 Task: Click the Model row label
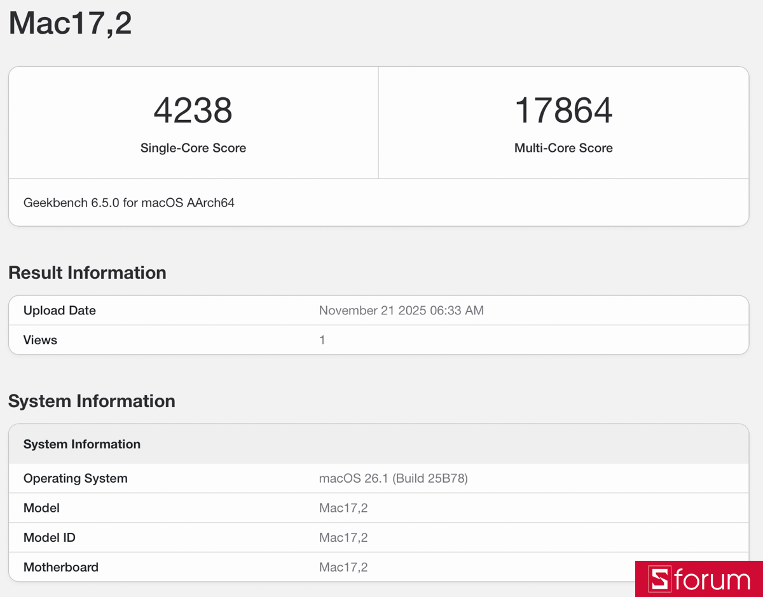(x=41, y=508)
